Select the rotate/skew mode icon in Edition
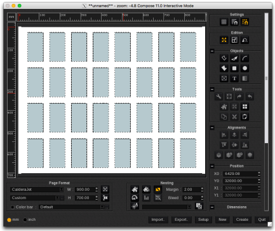The width and height of the screenshot is (275, 231). tap(245, 40)
